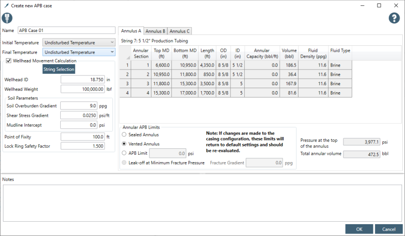The image size is (405, 236).
Task: Click the app feather icon in title bar
Action: 7,5
